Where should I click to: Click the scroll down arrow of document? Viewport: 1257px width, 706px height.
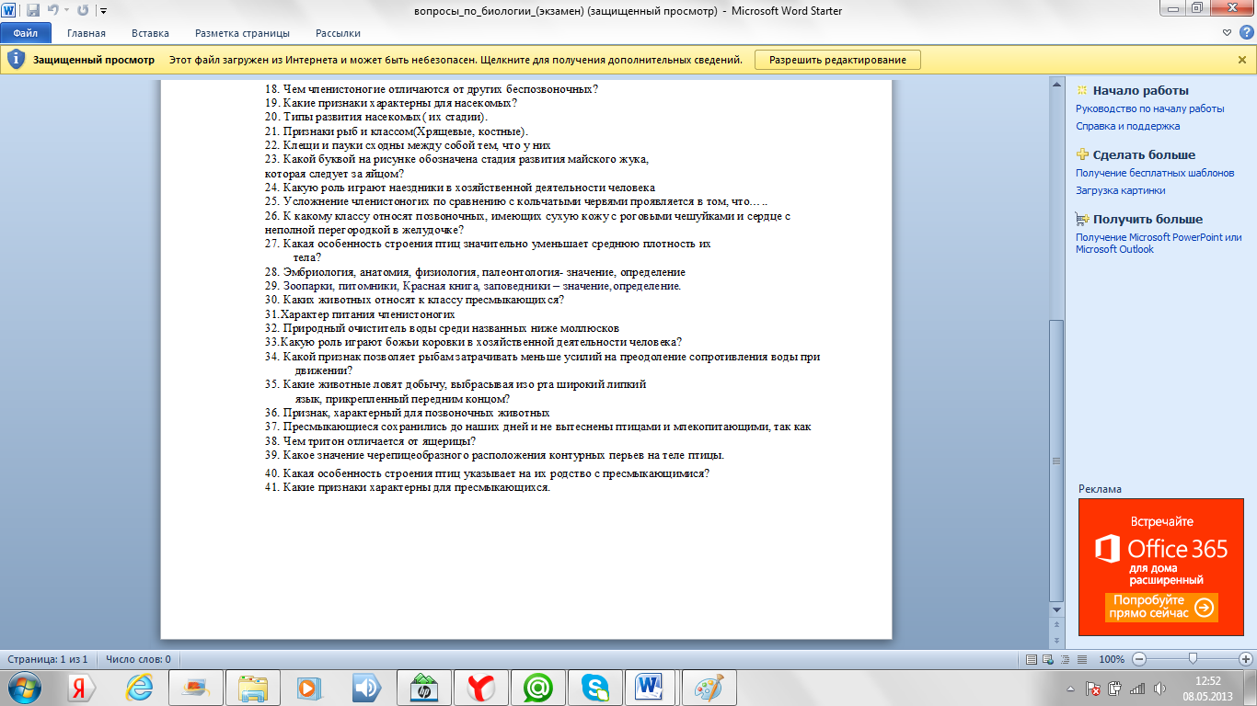pyautogui.click(x=1056, y=609)
